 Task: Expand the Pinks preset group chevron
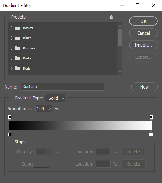[x=12, y=58]
